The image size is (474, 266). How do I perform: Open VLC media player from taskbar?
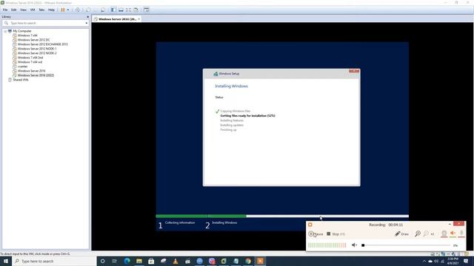tap(176, 261)
